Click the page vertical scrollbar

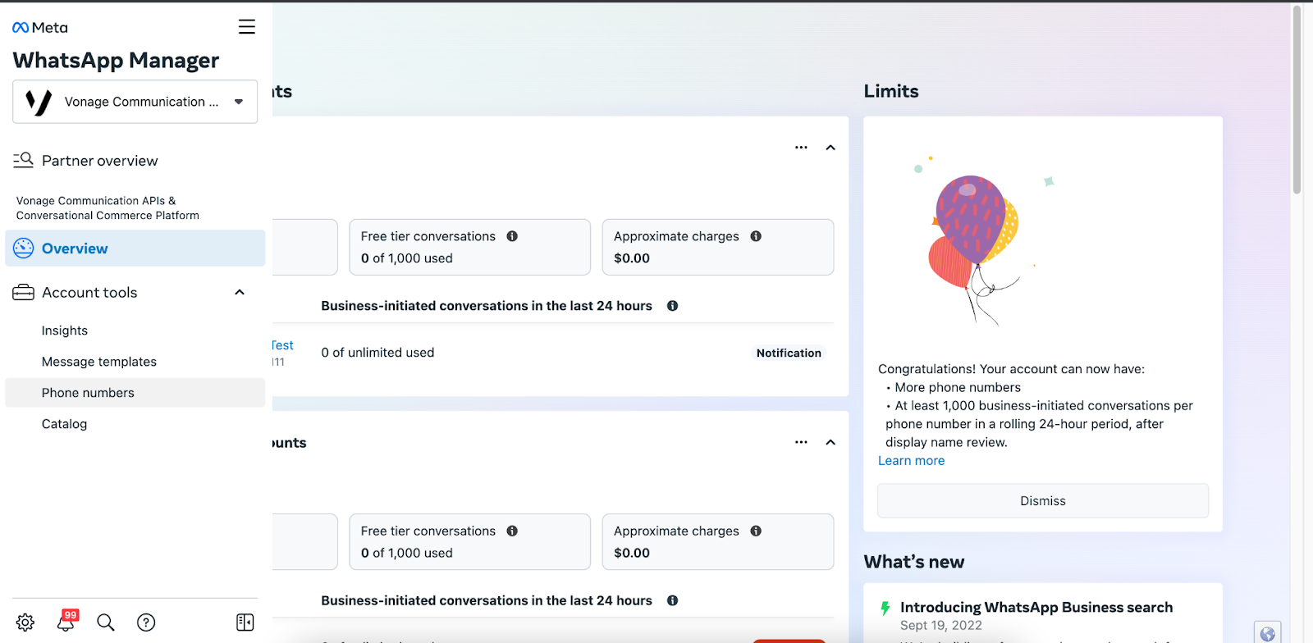(x=1297, y=98)
